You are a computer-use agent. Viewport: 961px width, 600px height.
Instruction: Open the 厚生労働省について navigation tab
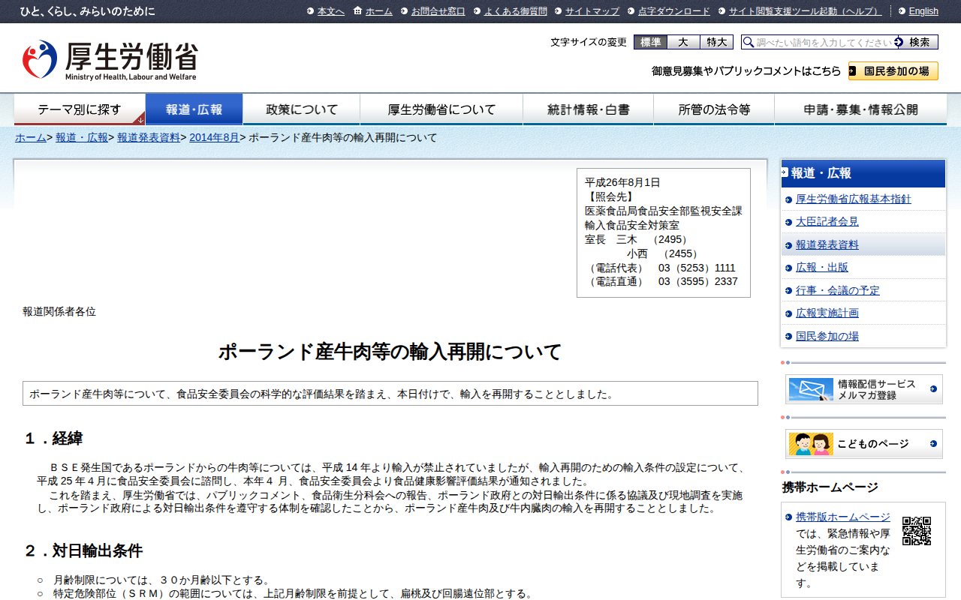441,109
